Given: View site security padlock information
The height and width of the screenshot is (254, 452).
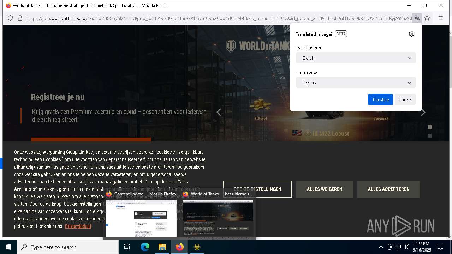Looking at the screenshot, I should [20, 18].
